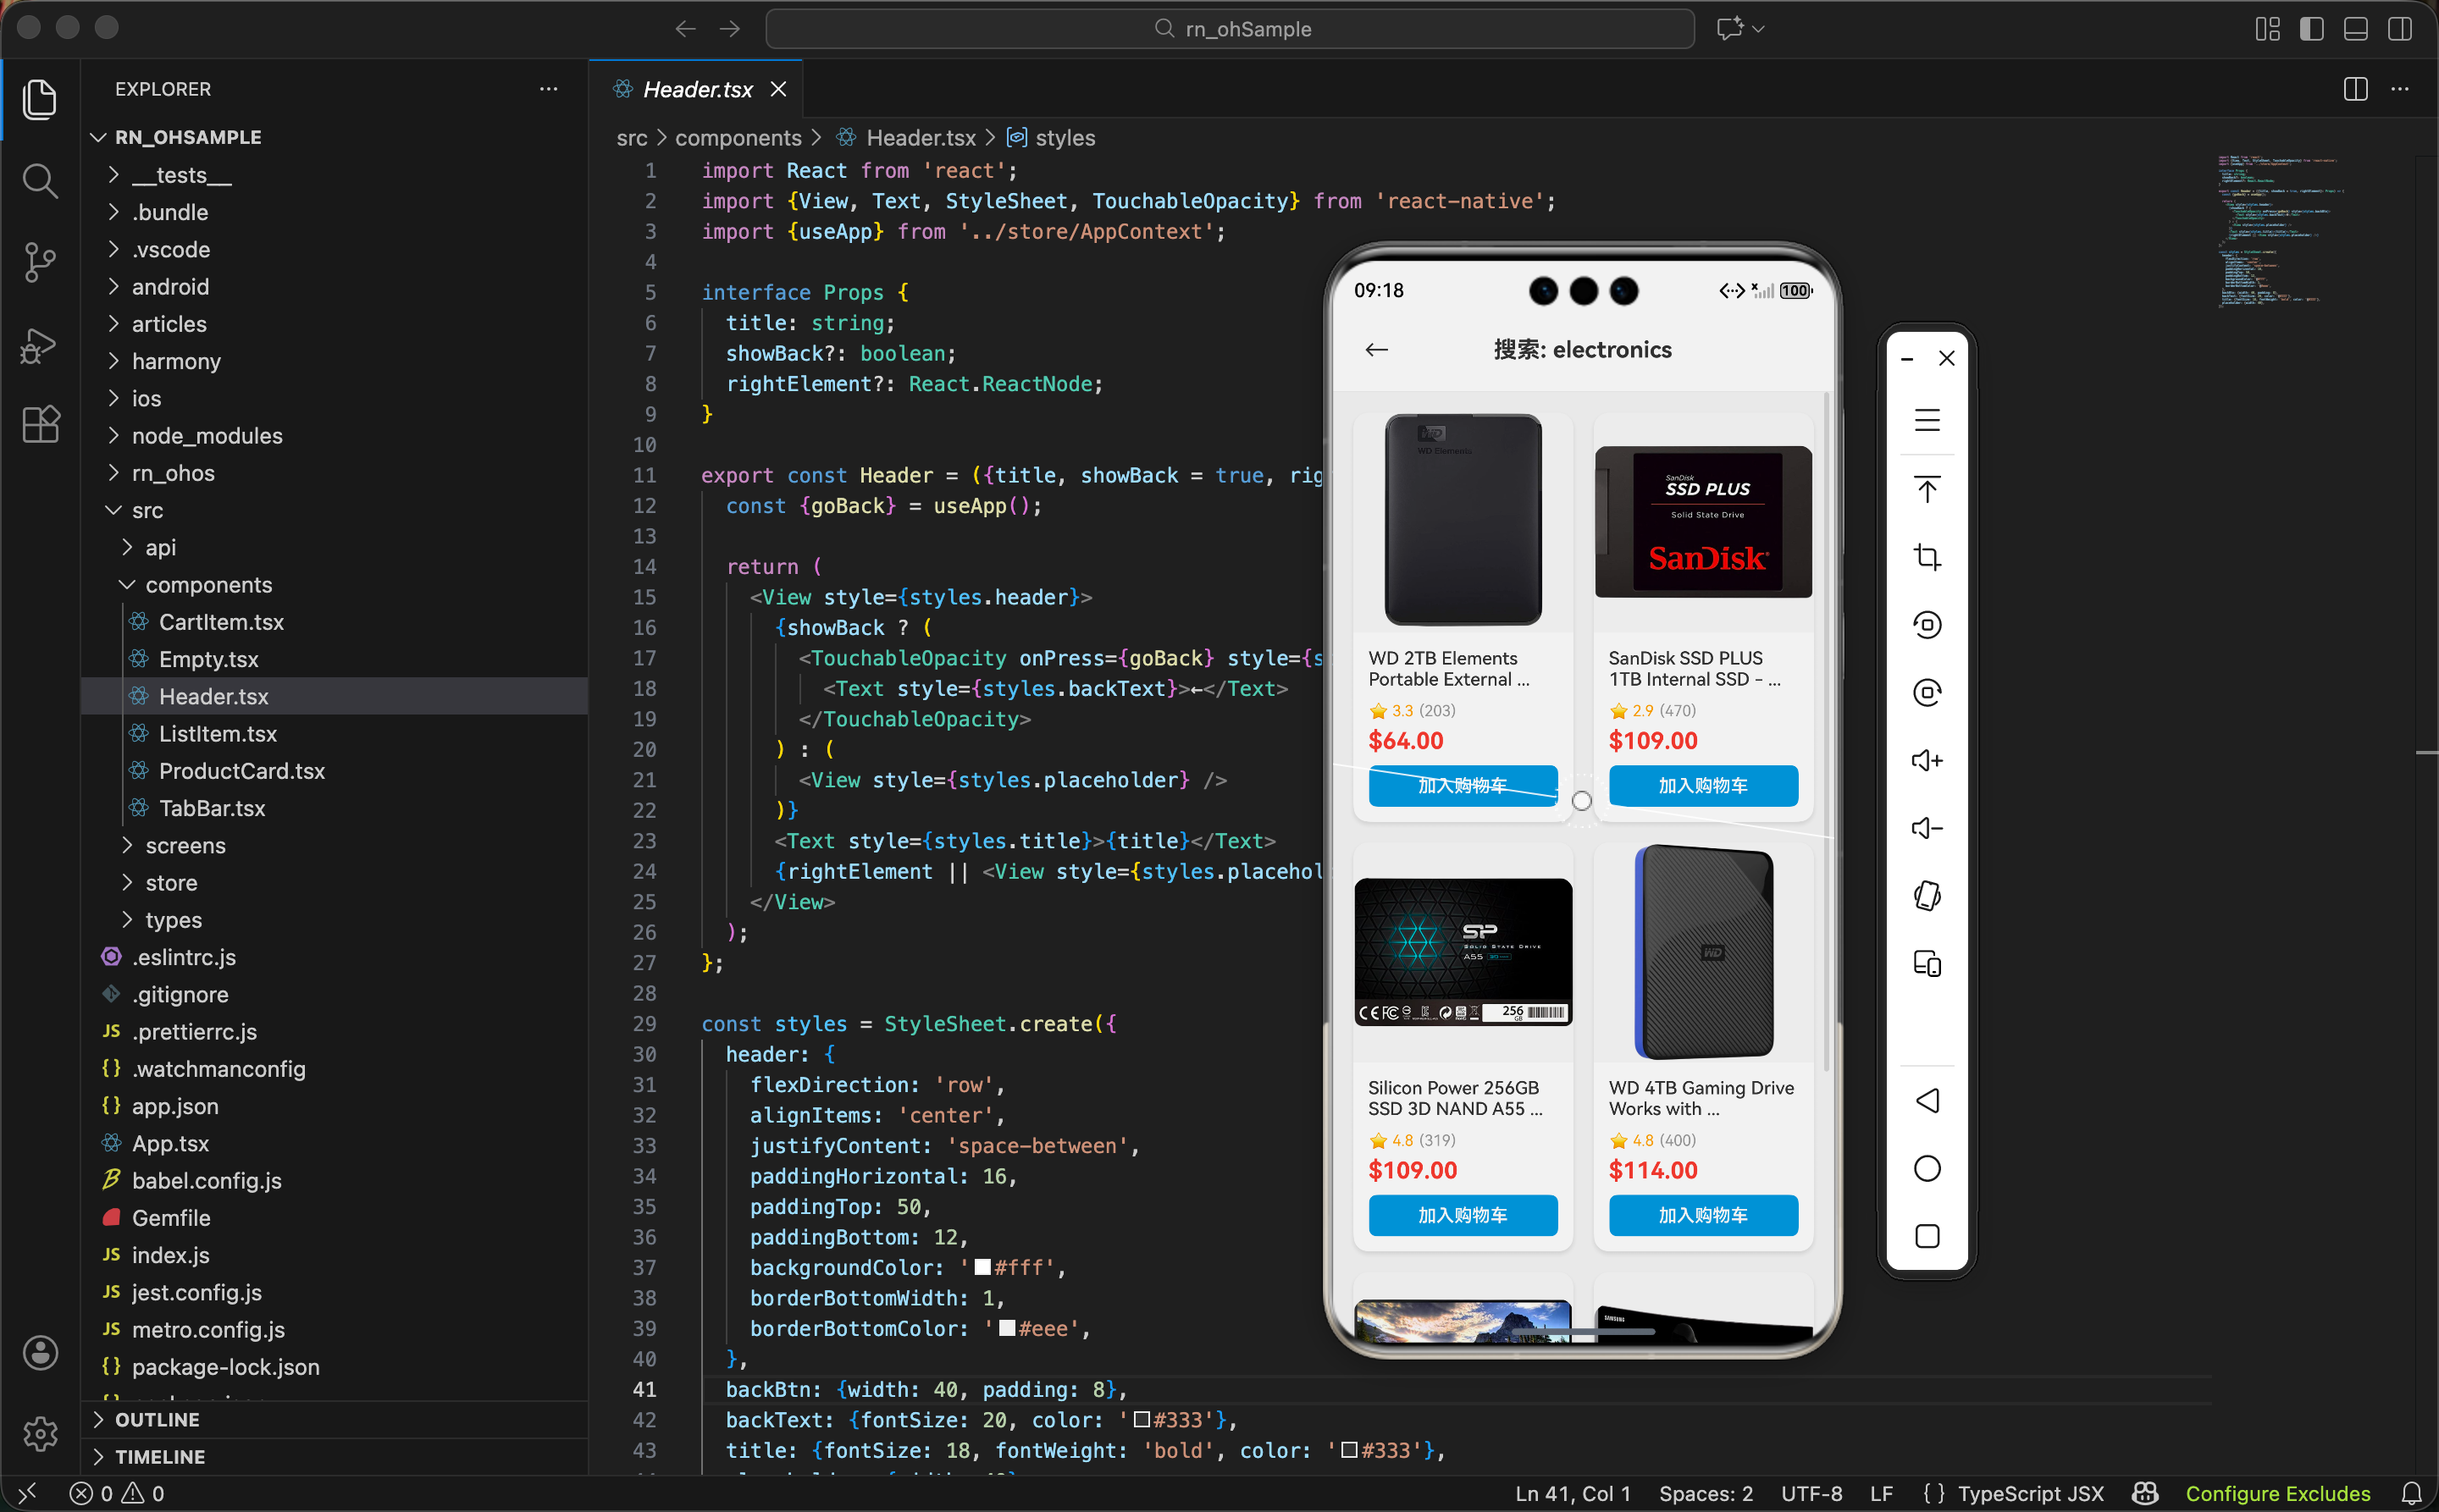The image size is (2439, 1512).
Task: Collapse the components folder
Action: pyautogui.click(x=208, y=585)
